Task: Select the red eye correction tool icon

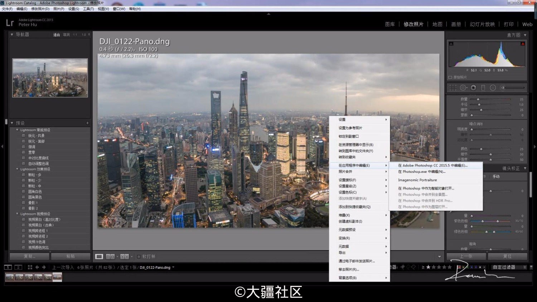Action: pyautogui.click(x=473, y=88)
